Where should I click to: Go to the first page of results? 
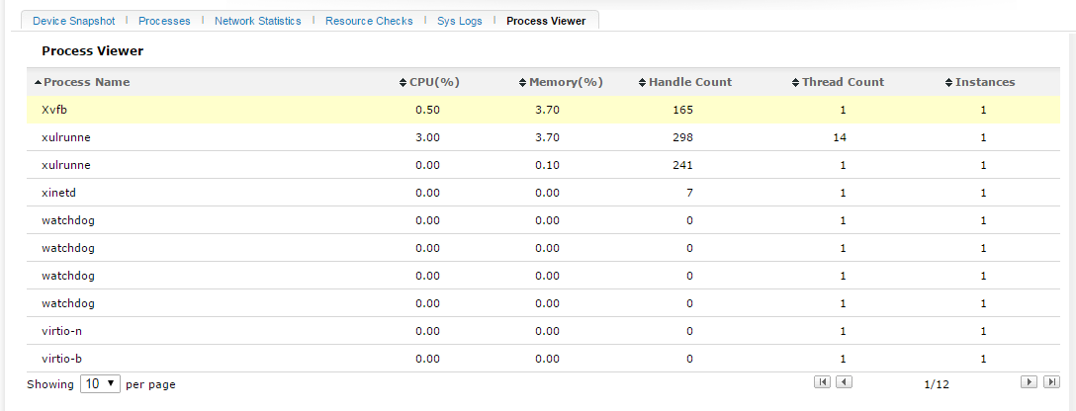click(x=822, y=382)
